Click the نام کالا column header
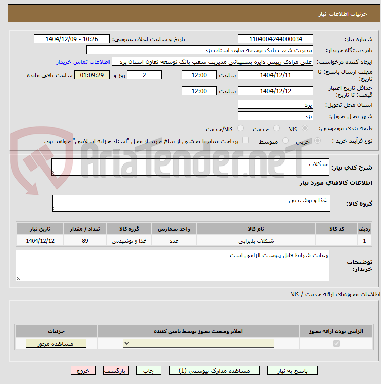Image resolution: width=381 pixels, height=384 pixels. pyautogui.click(x=256, y=229)
